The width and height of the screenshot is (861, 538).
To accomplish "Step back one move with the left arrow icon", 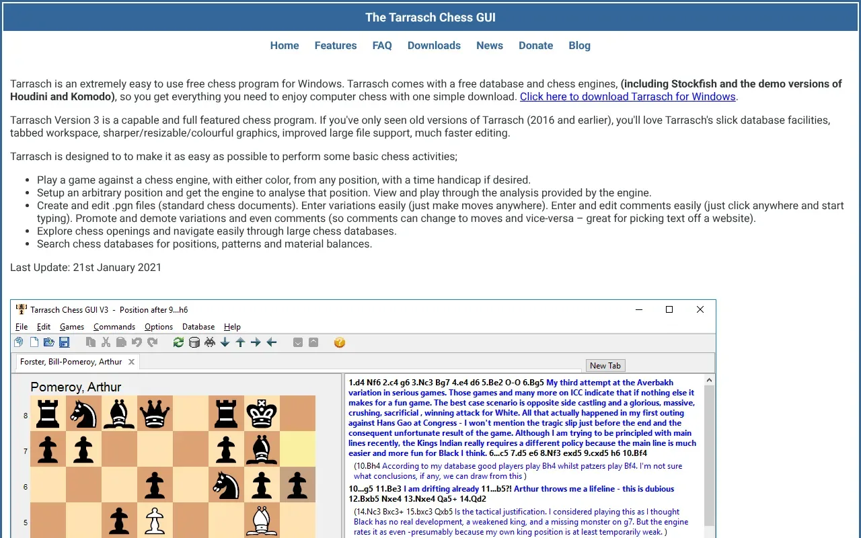I will (272, 342).
